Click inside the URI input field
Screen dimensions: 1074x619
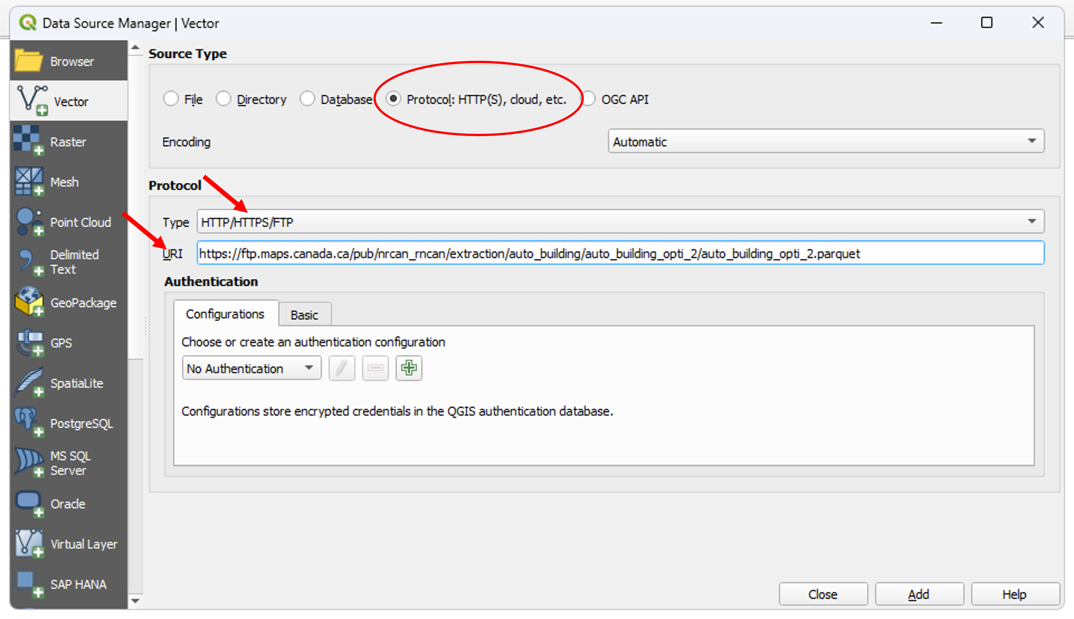595,253
